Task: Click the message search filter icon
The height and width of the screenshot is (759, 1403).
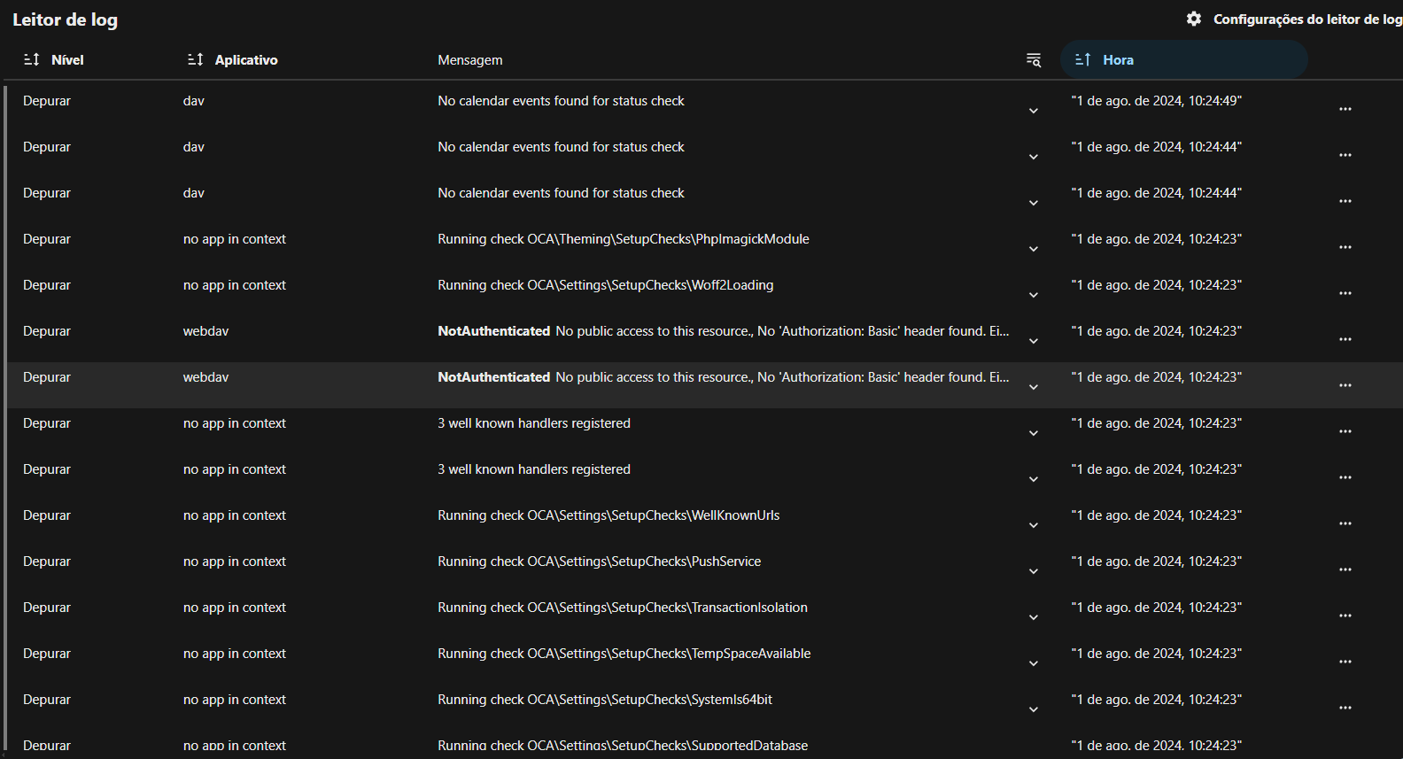Action: (1033, 60)
